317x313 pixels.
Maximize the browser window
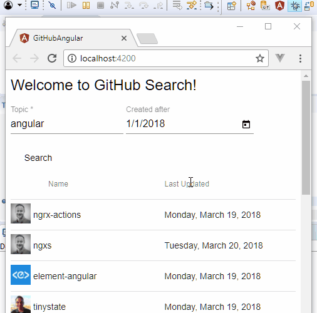click(x=268, y=26)
